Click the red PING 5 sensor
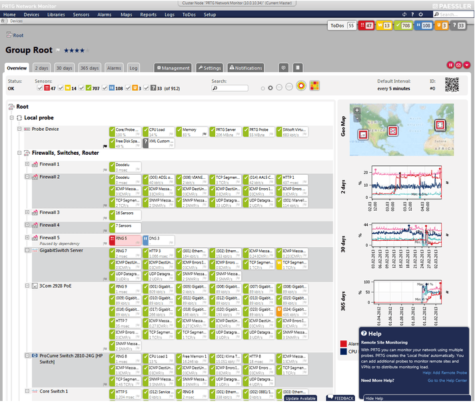 125,240
